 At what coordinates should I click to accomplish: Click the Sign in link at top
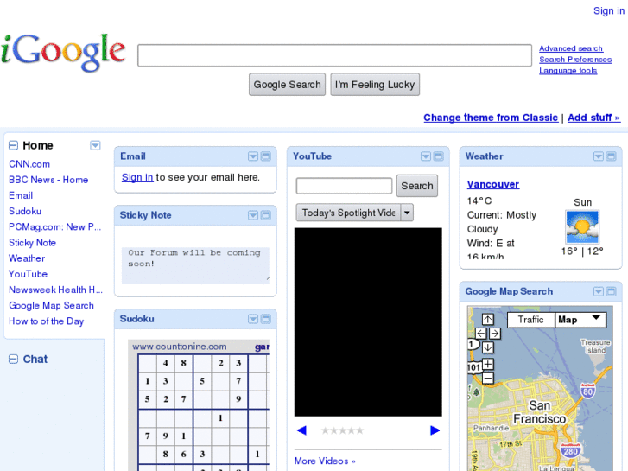click(x=609, y=11)
